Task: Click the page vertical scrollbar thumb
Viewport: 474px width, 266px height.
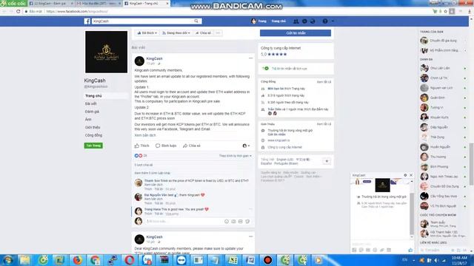Action: 472,164
